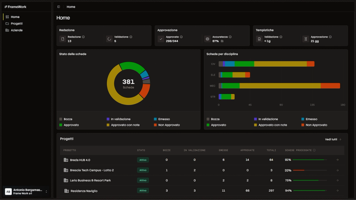The width and height of the screenshot is (356, 200).
Task: Click the FrameWork logo
Action: pos(15,7)
